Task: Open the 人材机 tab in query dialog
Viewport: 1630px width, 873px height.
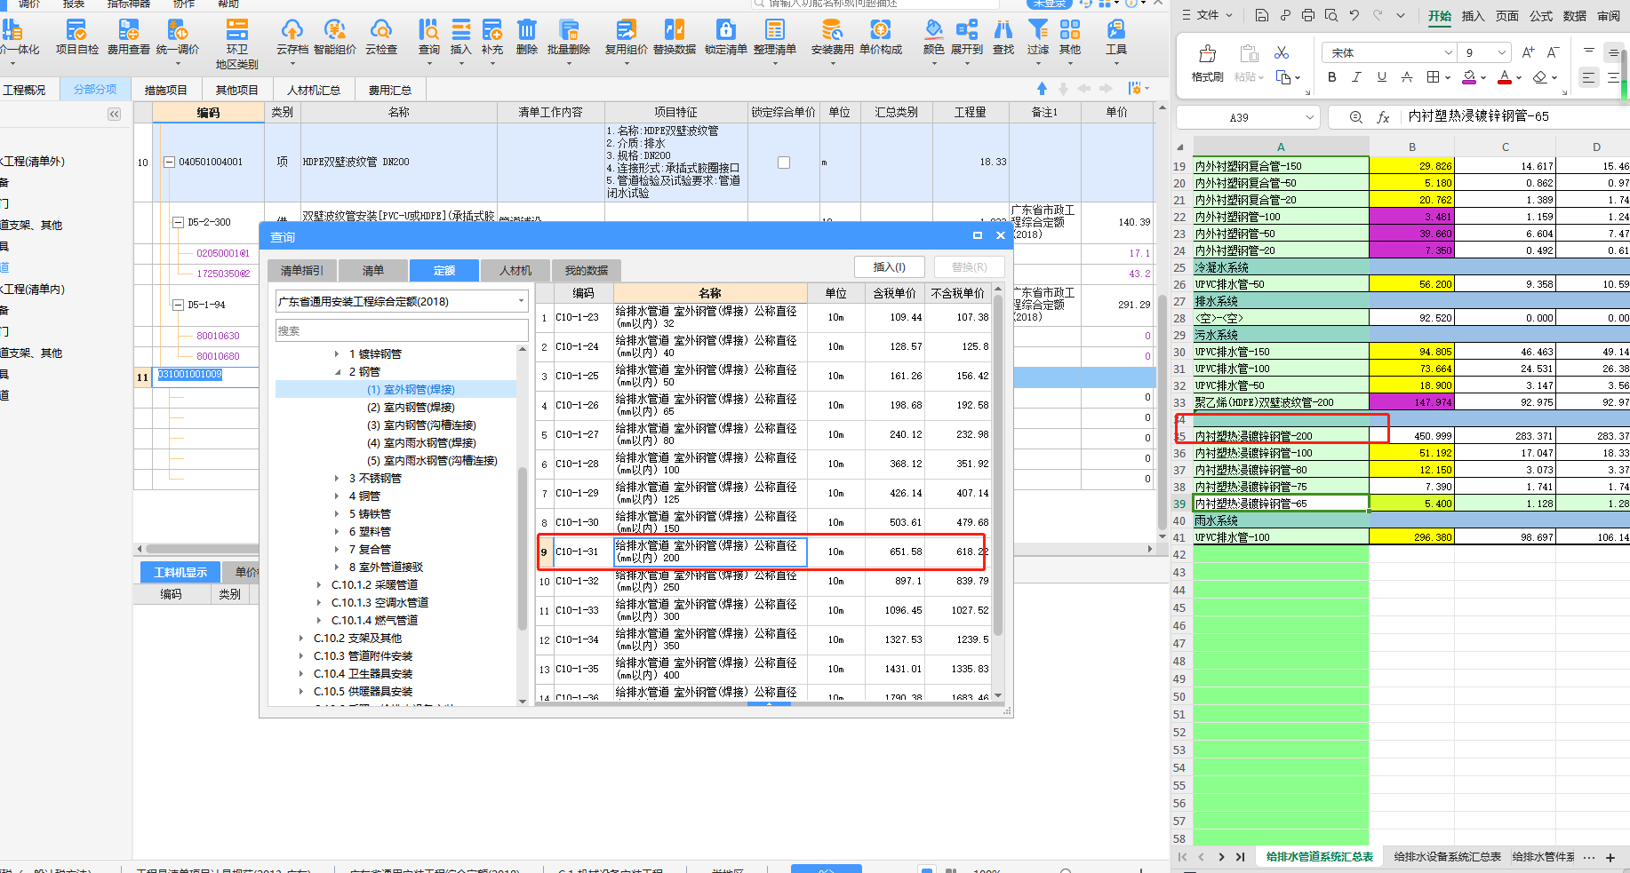Action: (x=515, y=270)
